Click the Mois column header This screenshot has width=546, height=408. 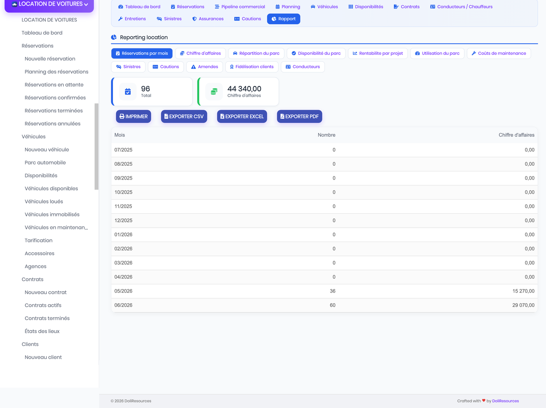click(x=119, y=135)
